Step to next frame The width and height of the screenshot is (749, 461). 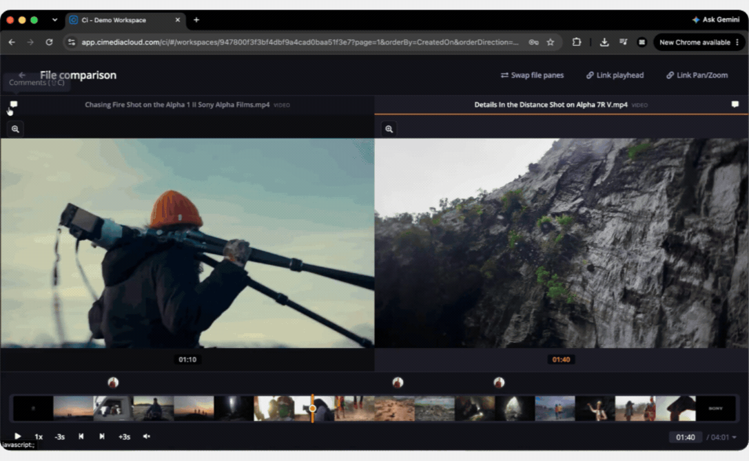click(x=102, y=436)
